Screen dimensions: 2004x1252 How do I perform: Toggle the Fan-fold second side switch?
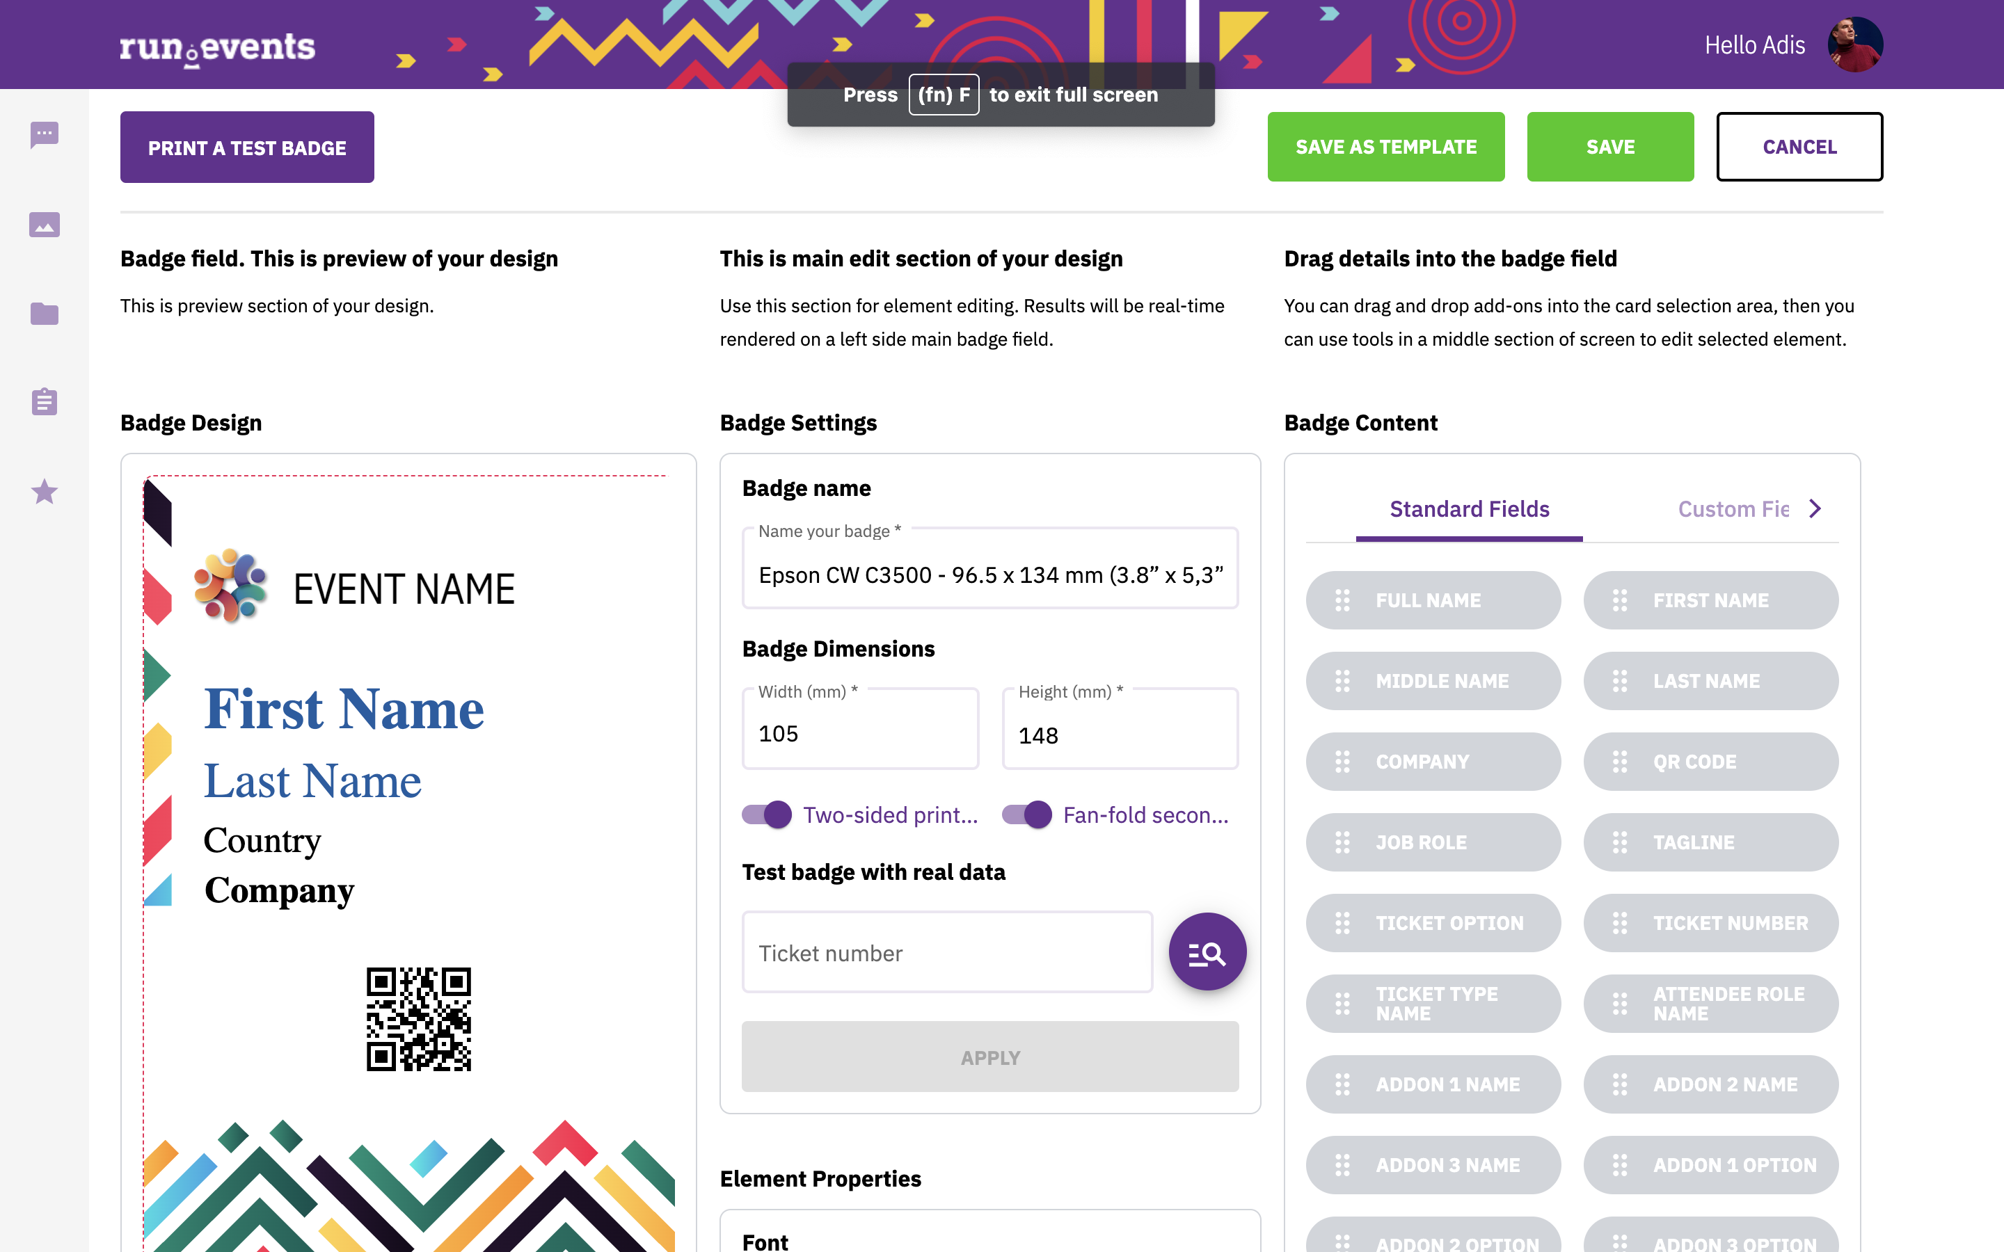[x=1027, y=814]
